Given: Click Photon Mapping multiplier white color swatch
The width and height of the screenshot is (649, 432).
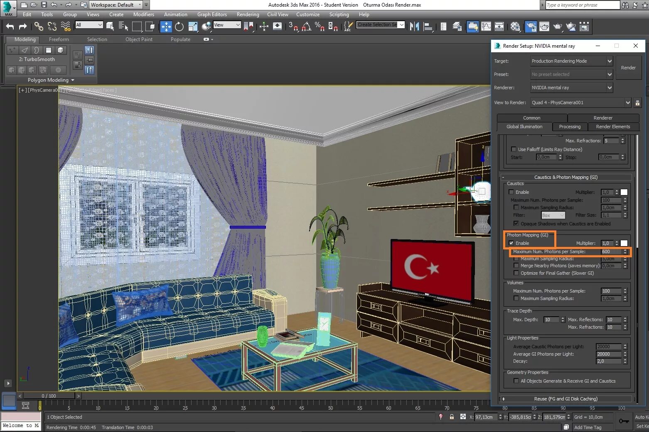Looking at the screenshot, I should point(624,243).
